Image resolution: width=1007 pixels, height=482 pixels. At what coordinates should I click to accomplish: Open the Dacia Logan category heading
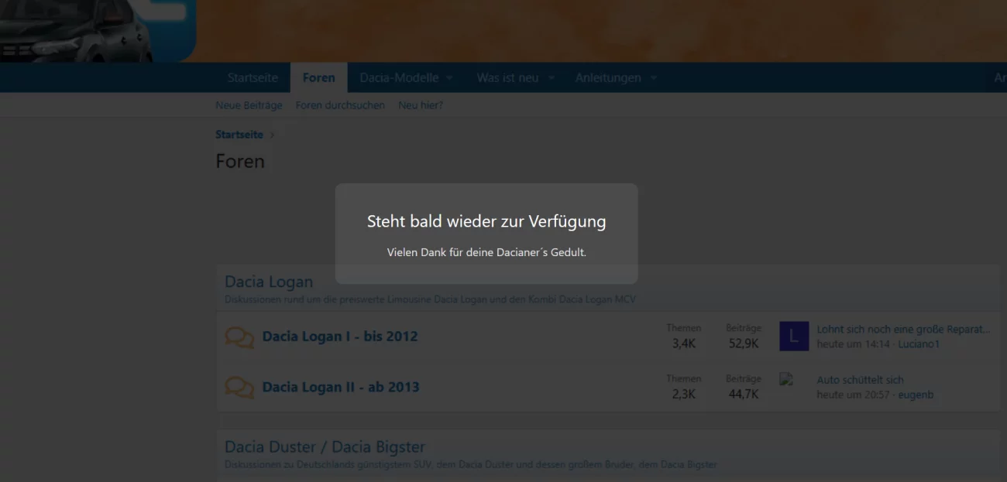(x=269, y=282)
